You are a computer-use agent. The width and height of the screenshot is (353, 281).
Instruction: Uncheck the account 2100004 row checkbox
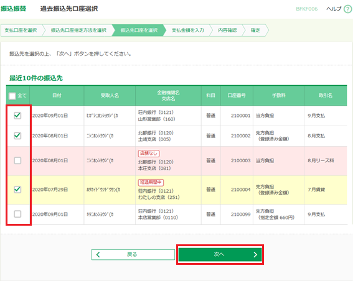[17, 190]
